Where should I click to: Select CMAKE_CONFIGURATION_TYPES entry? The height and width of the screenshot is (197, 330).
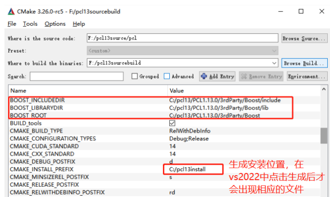53,139
